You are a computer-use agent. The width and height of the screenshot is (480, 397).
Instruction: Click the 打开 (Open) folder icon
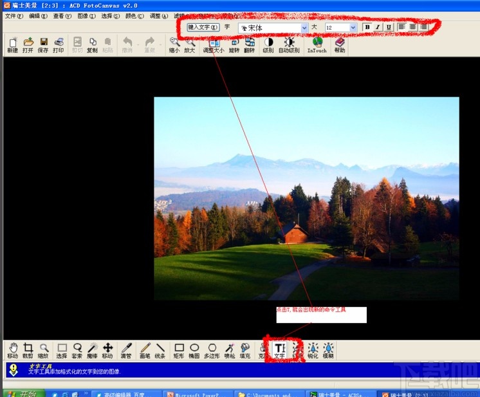click(28, 45)
